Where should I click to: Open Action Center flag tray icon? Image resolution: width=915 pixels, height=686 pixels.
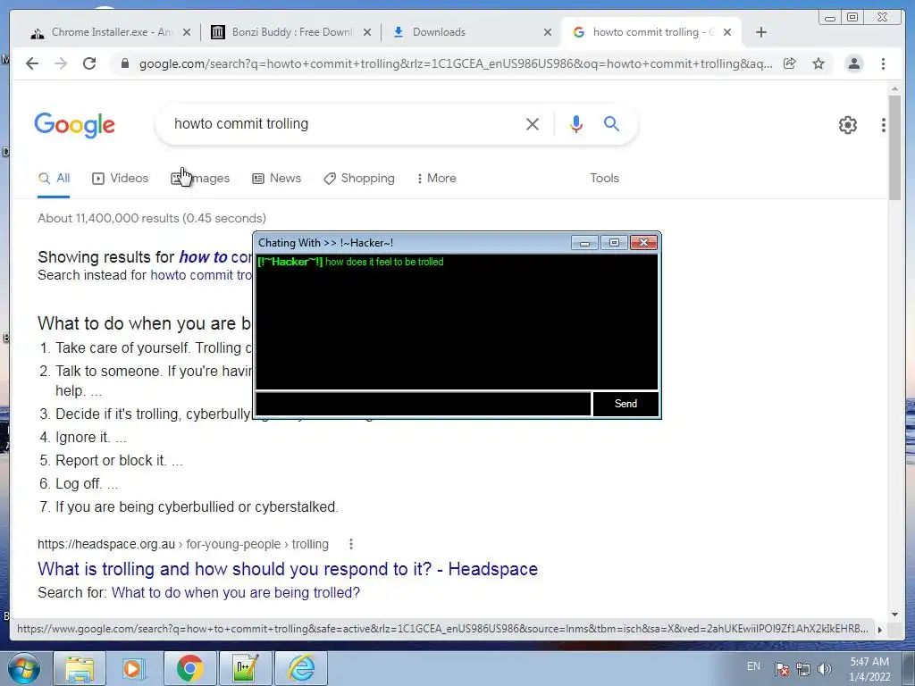781,669
